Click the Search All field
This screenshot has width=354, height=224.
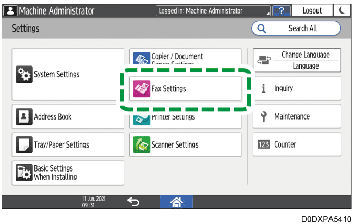[296, 29]
